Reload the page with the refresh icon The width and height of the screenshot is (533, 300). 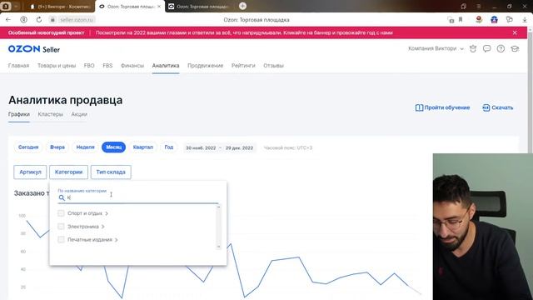[39, 20]
